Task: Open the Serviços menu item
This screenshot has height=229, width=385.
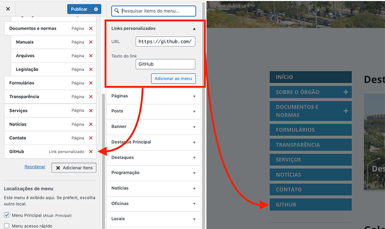Action: pos(50,111)
